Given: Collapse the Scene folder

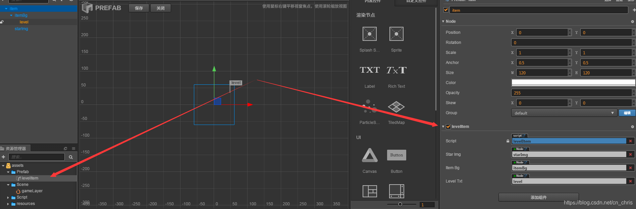Looking at the screenshot, I should [8, 185].
